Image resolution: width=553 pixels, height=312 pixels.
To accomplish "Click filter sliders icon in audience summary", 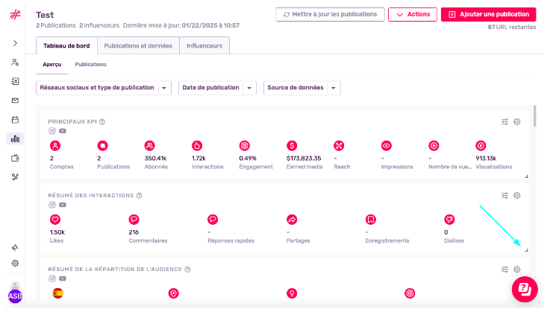I will [504, 270].
